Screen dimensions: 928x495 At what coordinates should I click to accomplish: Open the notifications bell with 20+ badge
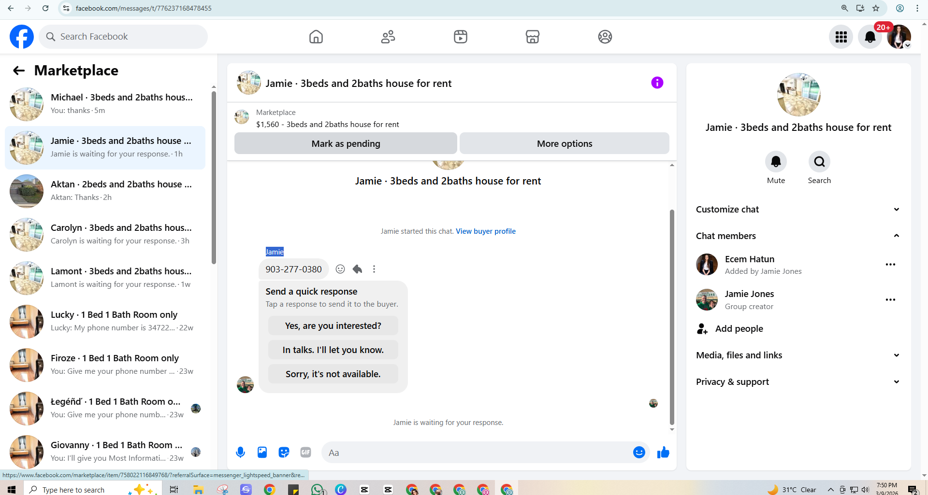870,37
